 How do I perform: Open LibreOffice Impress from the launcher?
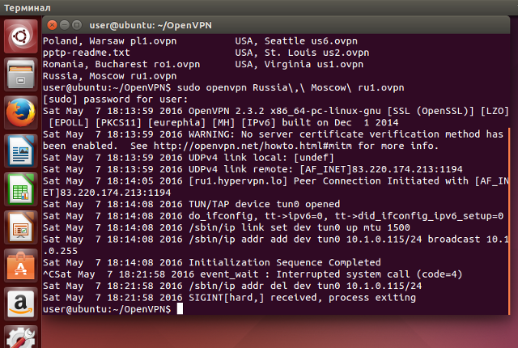[x=21, y=227]
